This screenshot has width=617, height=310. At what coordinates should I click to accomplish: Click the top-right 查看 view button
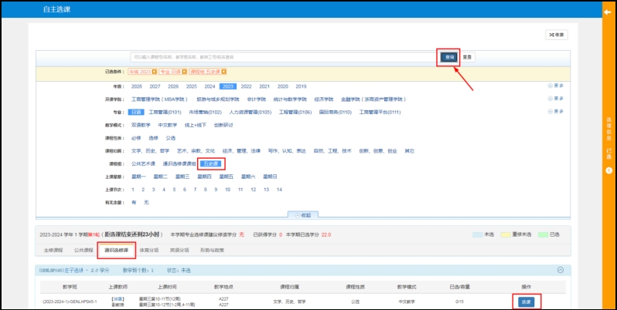coord(557,35)
